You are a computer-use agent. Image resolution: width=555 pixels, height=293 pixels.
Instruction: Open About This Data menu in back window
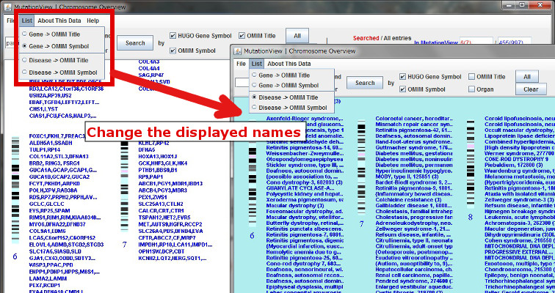tap(59, 21)
